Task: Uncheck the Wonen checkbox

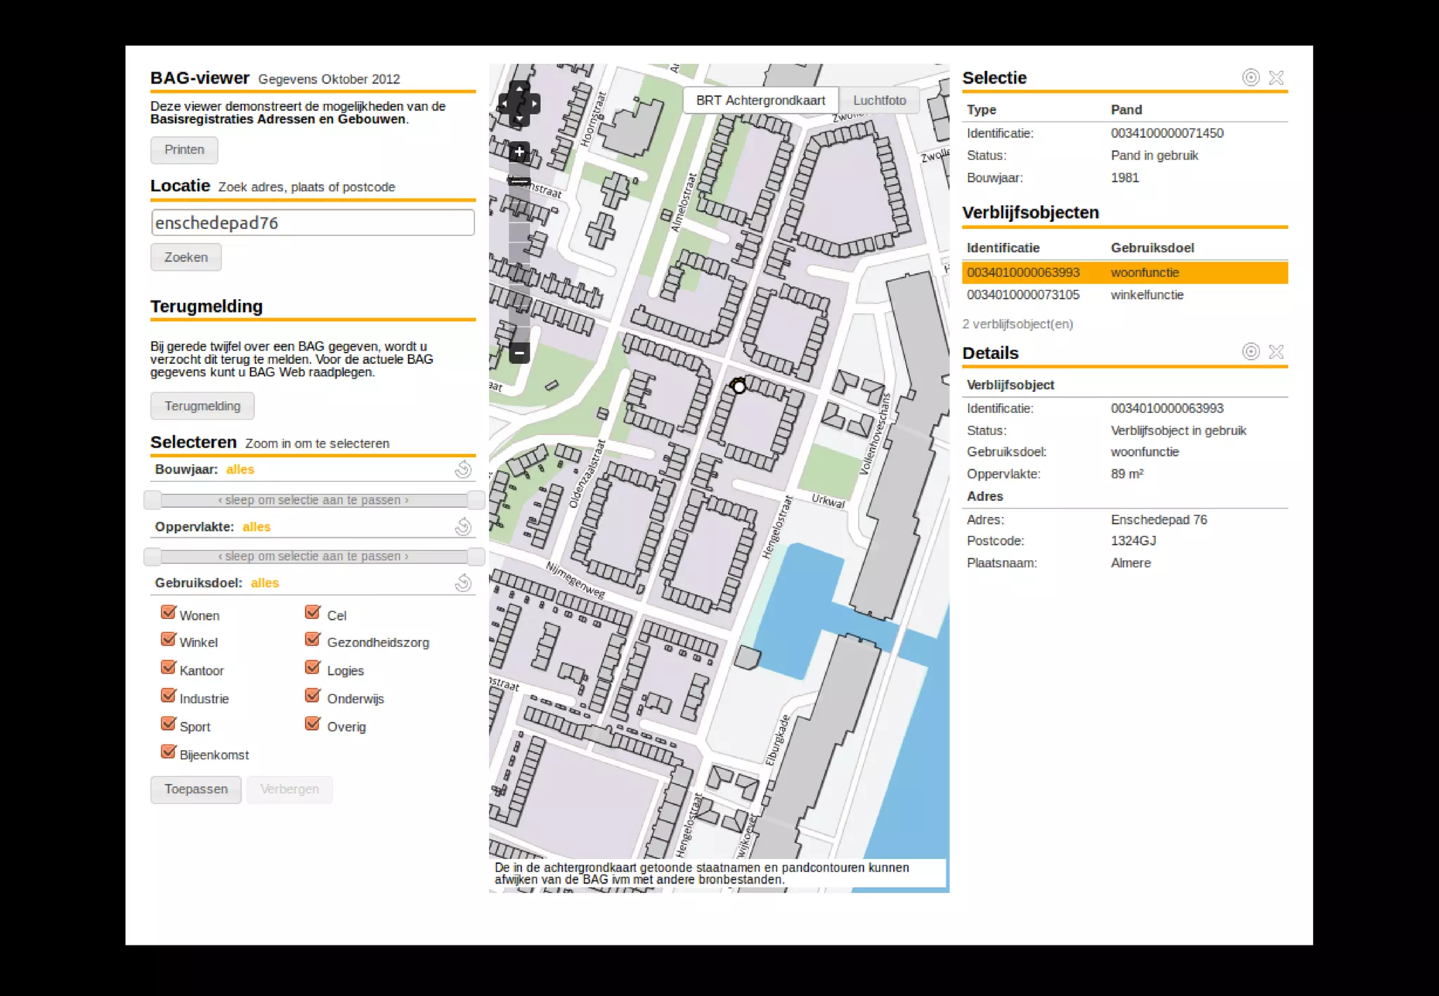Action: tap(168, 612)
